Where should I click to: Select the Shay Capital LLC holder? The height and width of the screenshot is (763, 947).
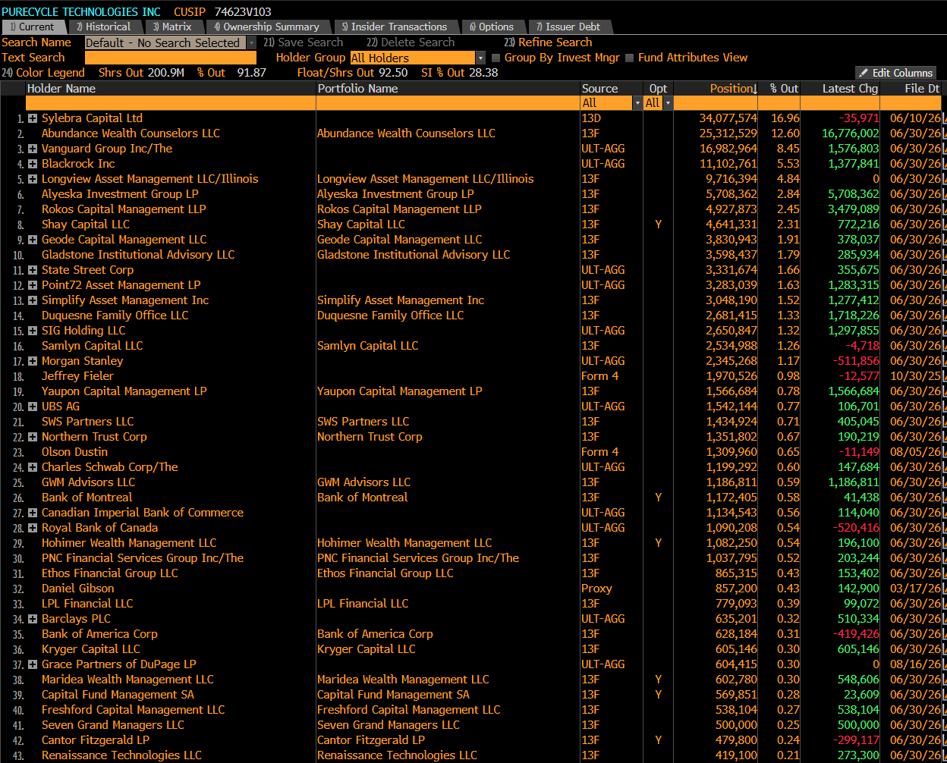point(86,225)
